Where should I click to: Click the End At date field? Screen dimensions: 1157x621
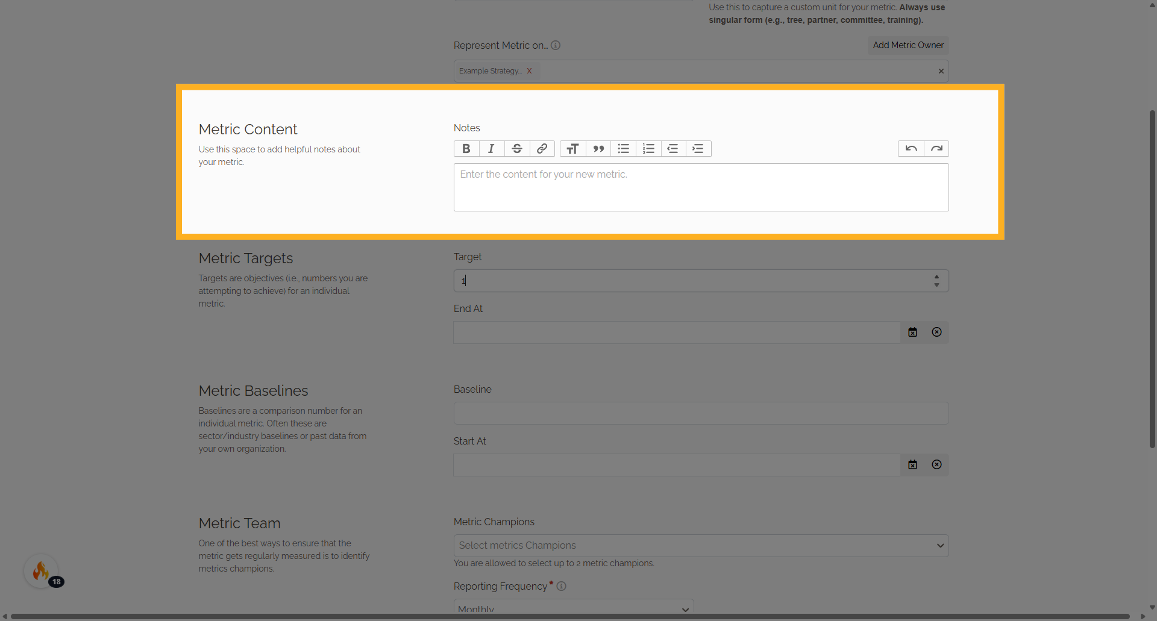click(677, 332)
